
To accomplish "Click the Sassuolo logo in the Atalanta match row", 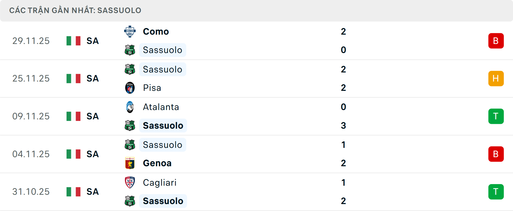I will (x=130, y=126).
